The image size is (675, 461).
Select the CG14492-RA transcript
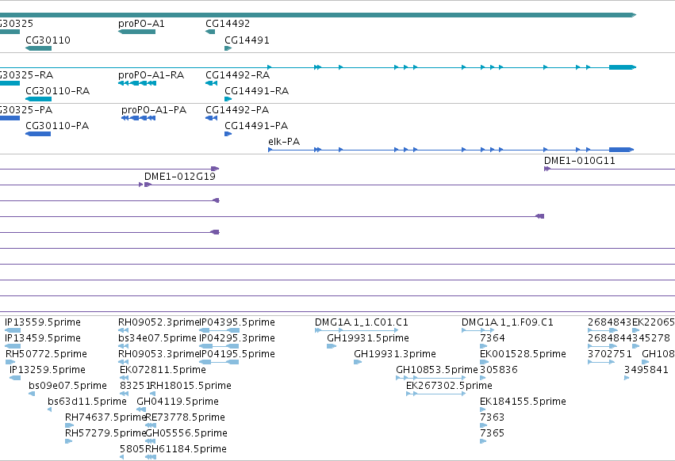point(211,83)
